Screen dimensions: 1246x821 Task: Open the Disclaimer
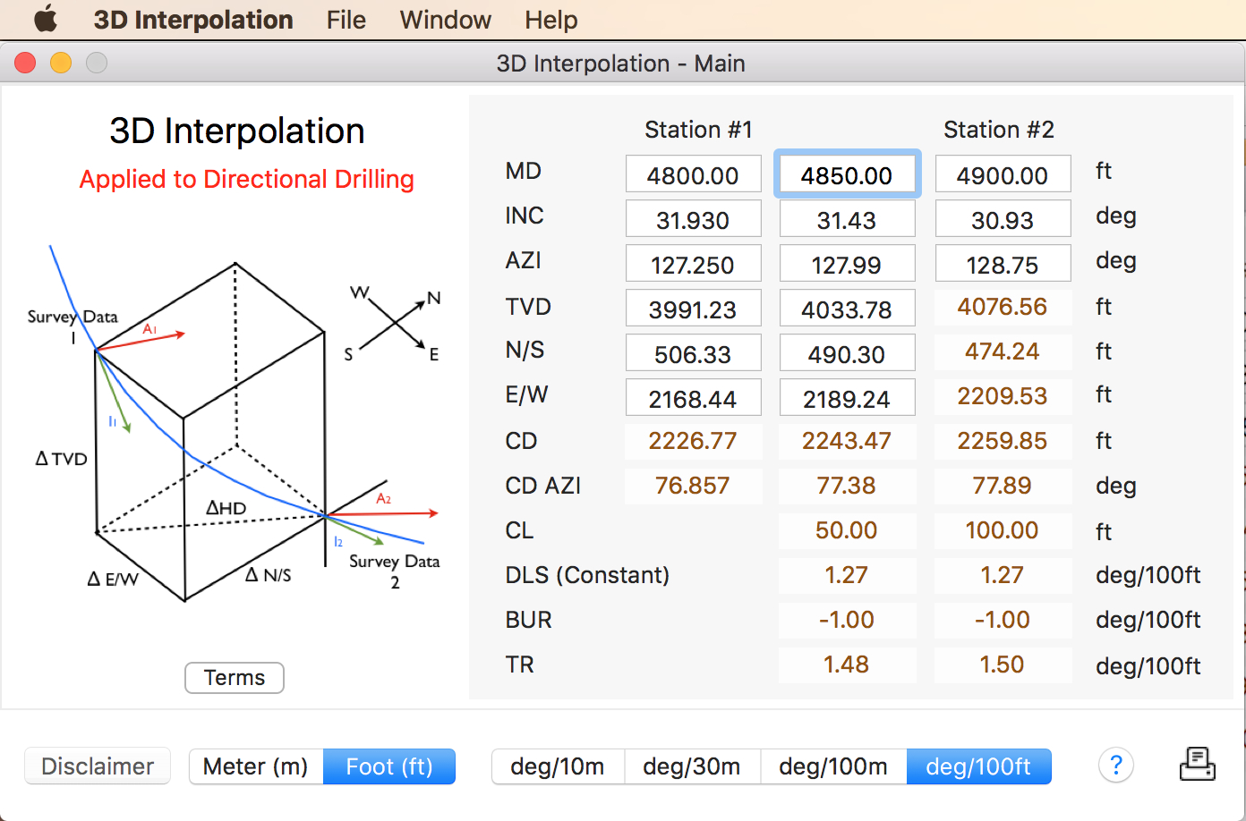point(98,766)
